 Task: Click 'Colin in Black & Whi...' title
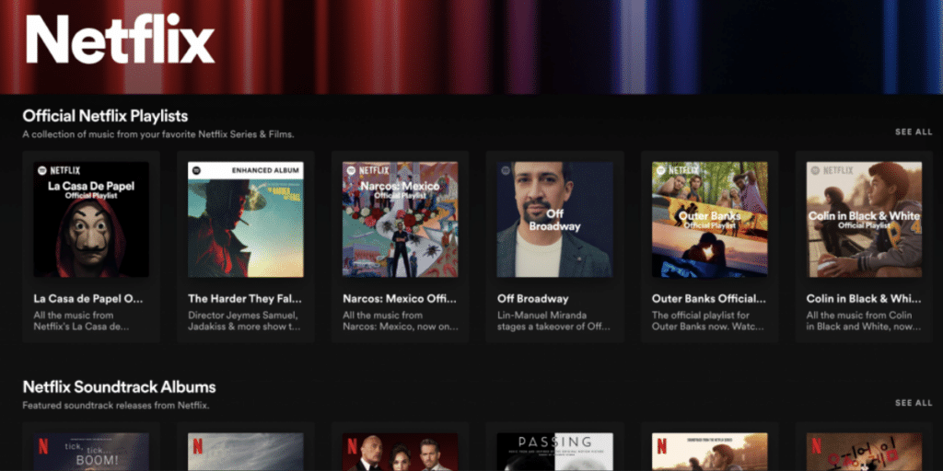pyautogui.click(x=864, y=299)
